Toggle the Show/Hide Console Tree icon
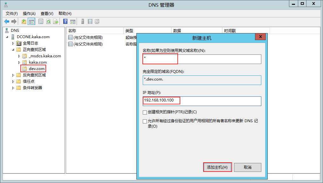Screen dimensions: 323x183 (x=31, y=22)
